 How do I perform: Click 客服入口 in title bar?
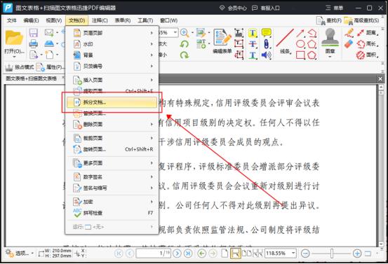coord(265,8)
